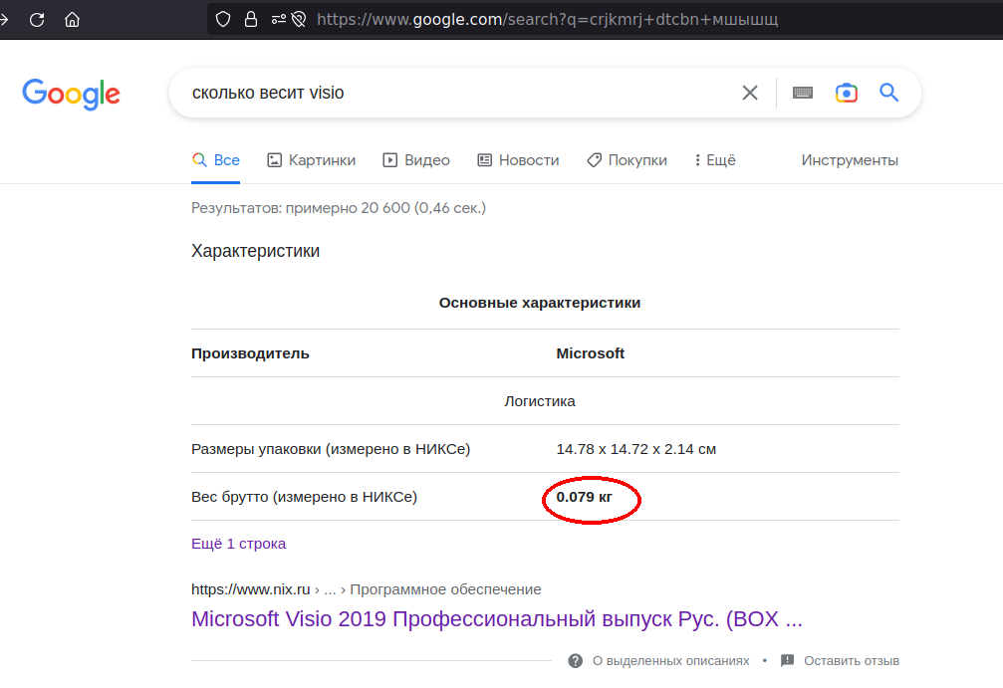1003x688 pixels.
Task: Open site permissions icon in address bar
Action: tap(278, 20)
